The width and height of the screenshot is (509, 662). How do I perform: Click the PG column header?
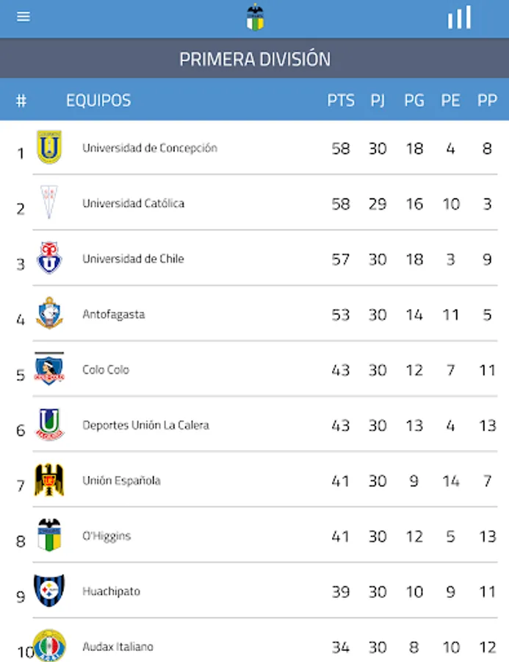click(x=414, y=100)
